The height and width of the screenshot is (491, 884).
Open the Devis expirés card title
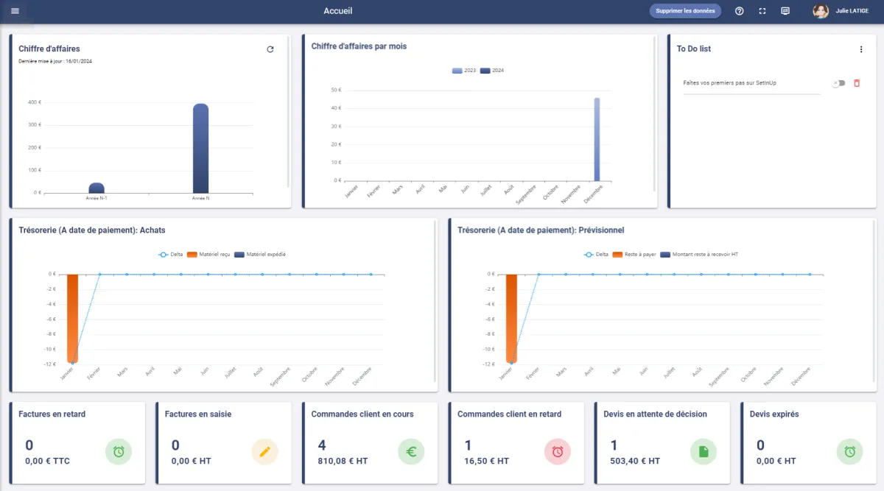[774, 414]
